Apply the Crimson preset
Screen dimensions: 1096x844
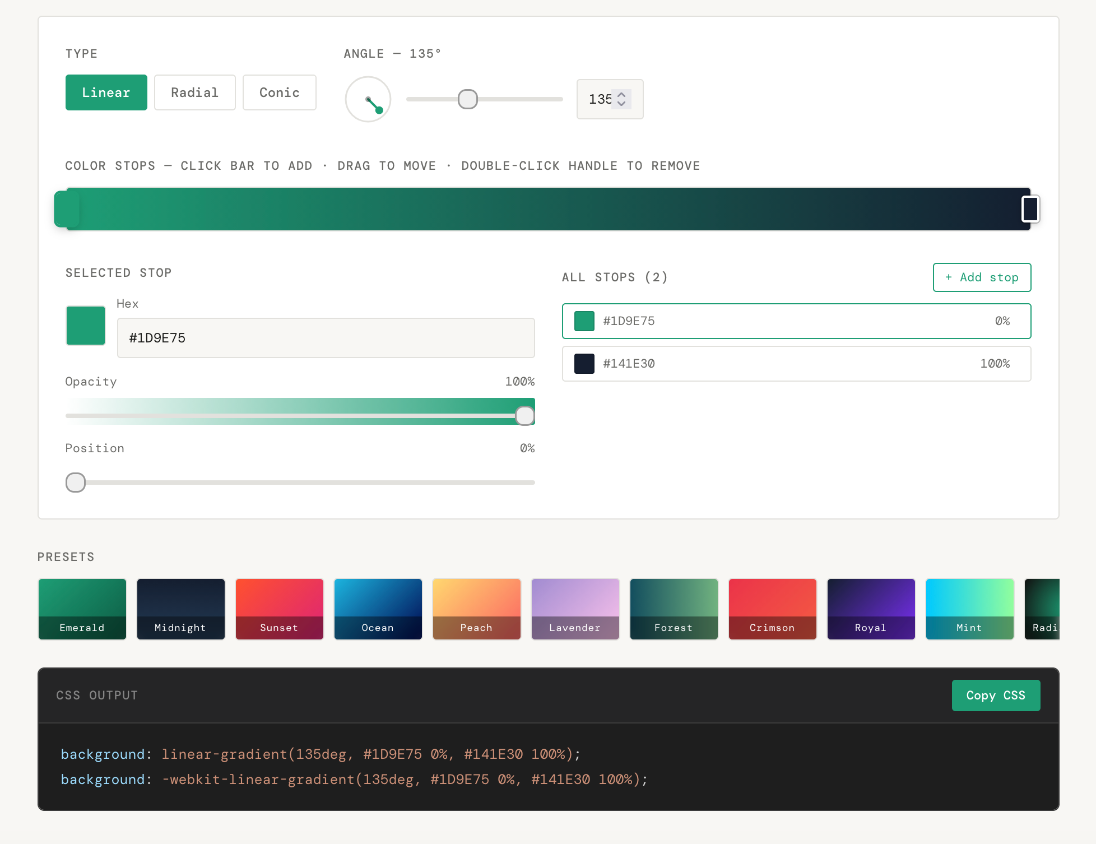tap(773, 609)
